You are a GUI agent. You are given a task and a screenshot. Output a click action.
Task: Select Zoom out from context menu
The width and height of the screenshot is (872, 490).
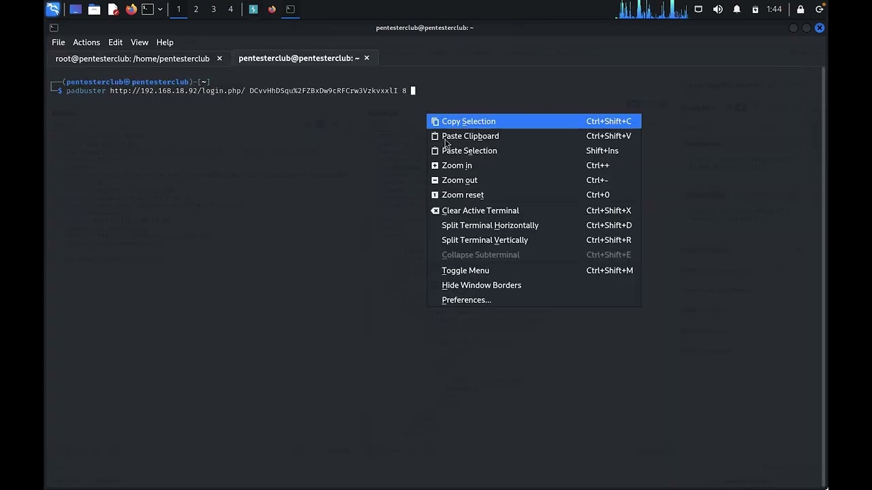point(534,180)
